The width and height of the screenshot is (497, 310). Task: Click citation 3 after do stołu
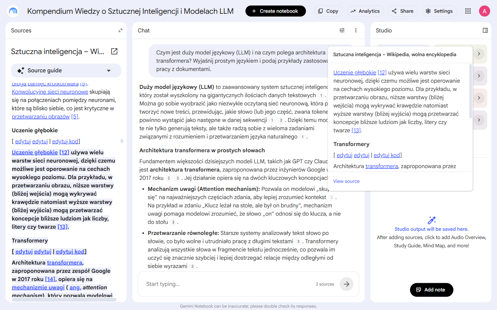click(x=173, y=222)
